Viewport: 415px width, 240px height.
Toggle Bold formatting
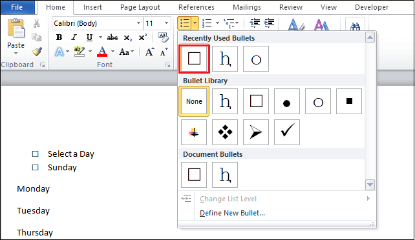pyautogui.click(x=59, y=37)
